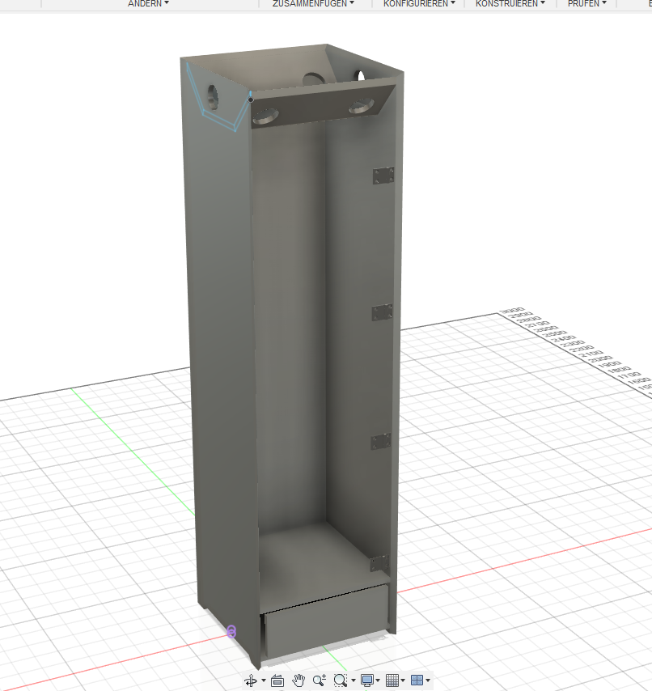Select the lowest hinge plate near drawer
The image size is (652, 691).
pyautogui.click(x=379, y=564)
